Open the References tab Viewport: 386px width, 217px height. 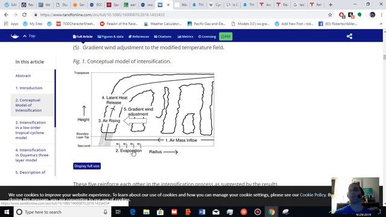(x=139, y=36)
